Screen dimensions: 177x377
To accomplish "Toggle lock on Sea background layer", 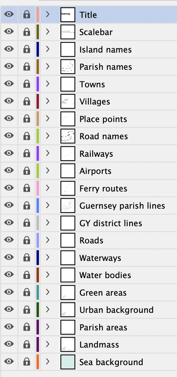I will point(27,361).
